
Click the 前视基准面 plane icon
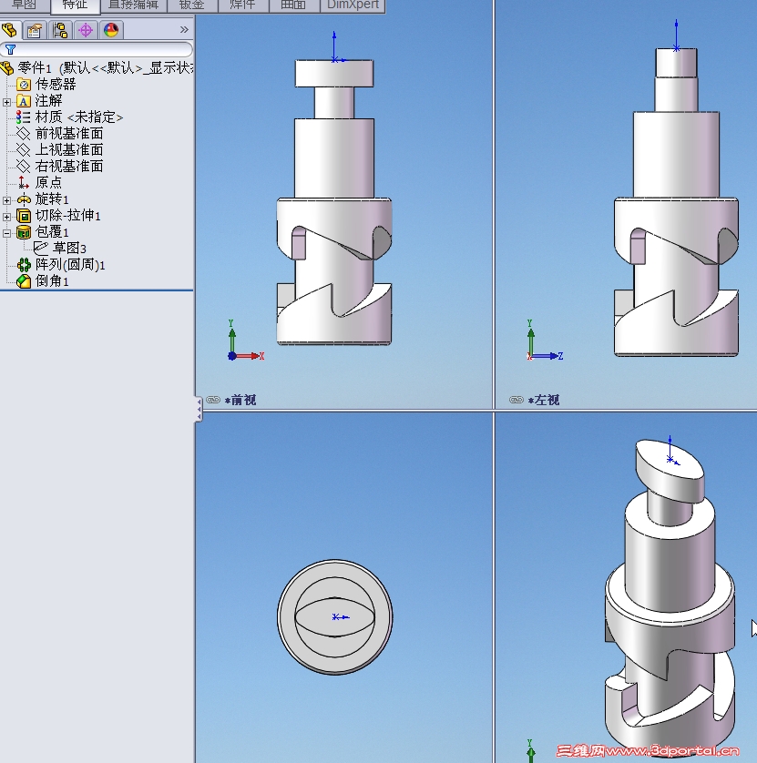tap(24, 133)
